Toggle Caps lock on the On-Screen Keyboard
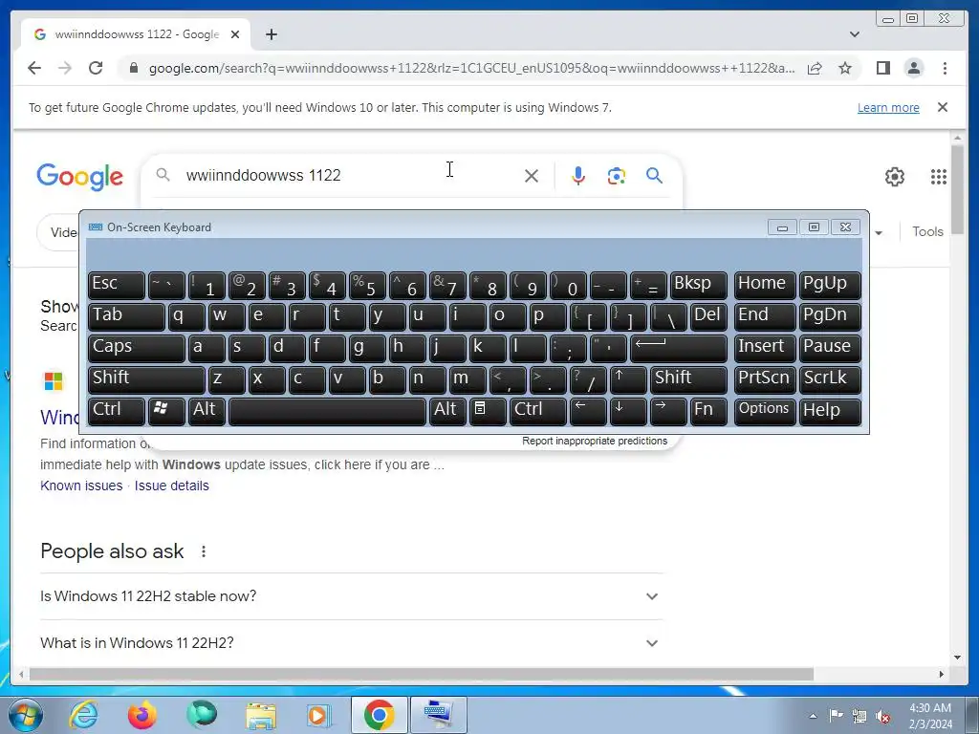 click(x=137, y=348)
